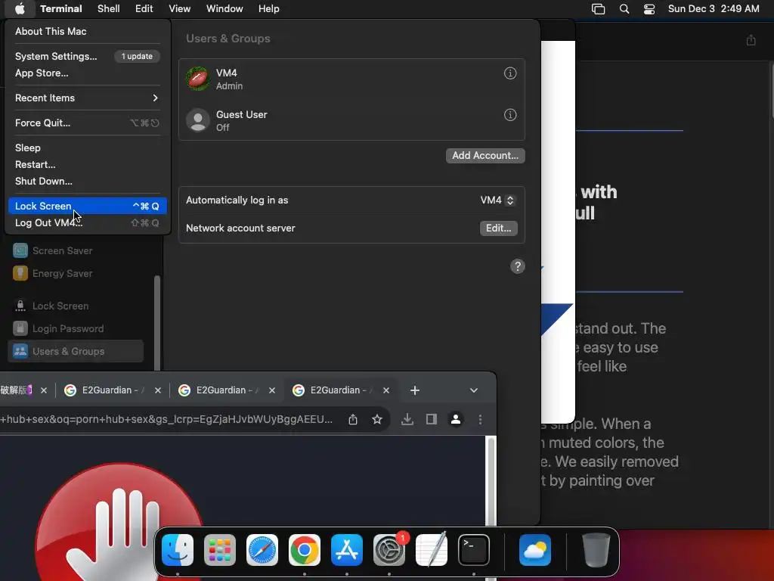Expand Recent Items submenu

pyautogui.click(x=88, y=98)
